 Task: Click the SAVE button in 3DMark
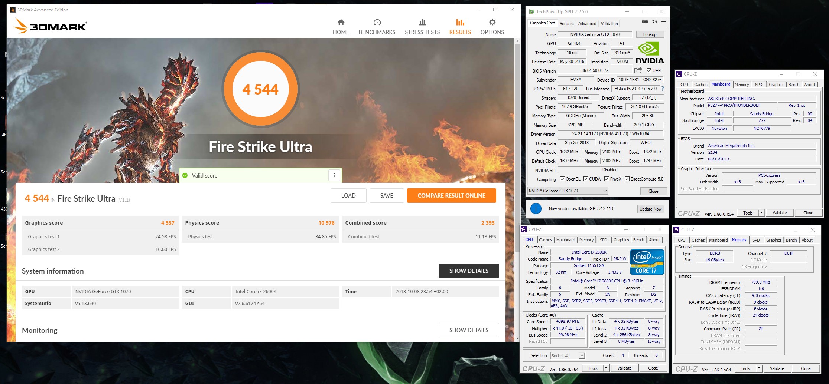coord(387,195)
